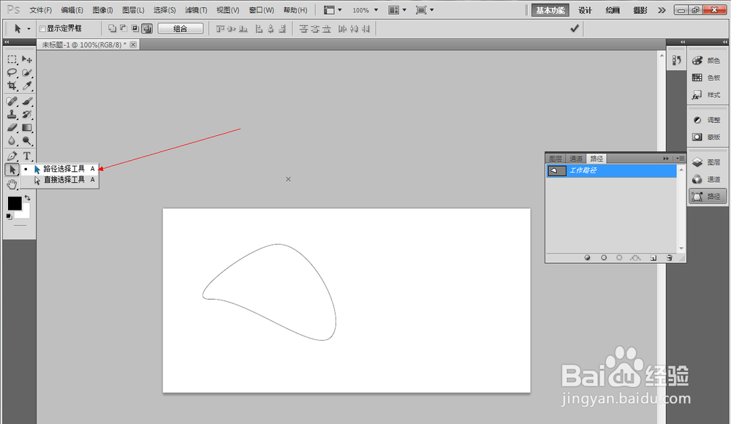Open the 蒙版 masks panel
The height and width of the screenshot is (424, 731).
707,137
